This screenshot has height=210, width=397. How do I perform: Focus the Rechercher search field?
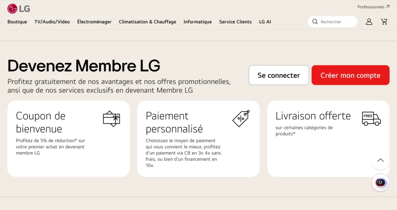click(332, 22)
